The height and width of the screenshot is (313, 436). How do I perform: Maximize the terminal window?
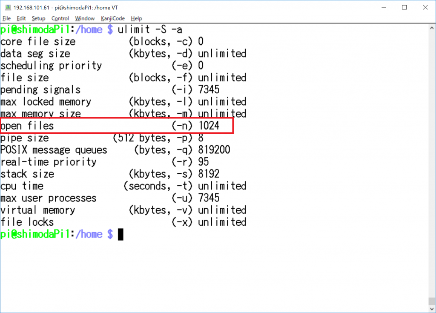(404, 8)
